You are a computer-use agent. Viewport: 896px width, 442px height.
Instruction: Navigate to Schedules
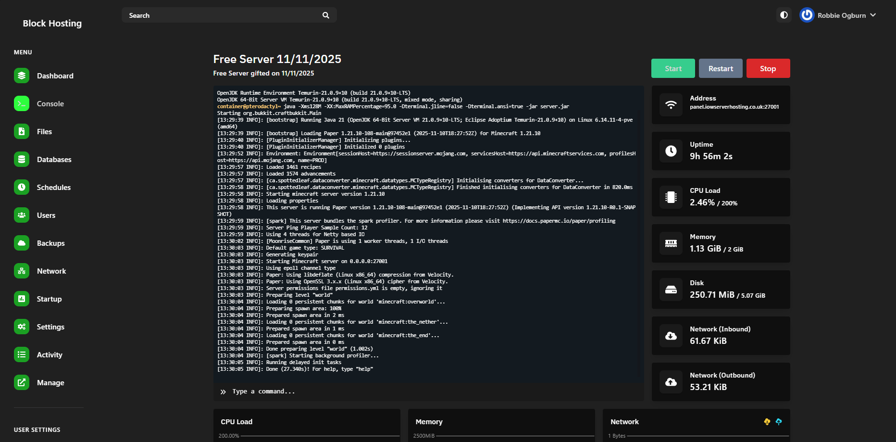pos(54,188)
